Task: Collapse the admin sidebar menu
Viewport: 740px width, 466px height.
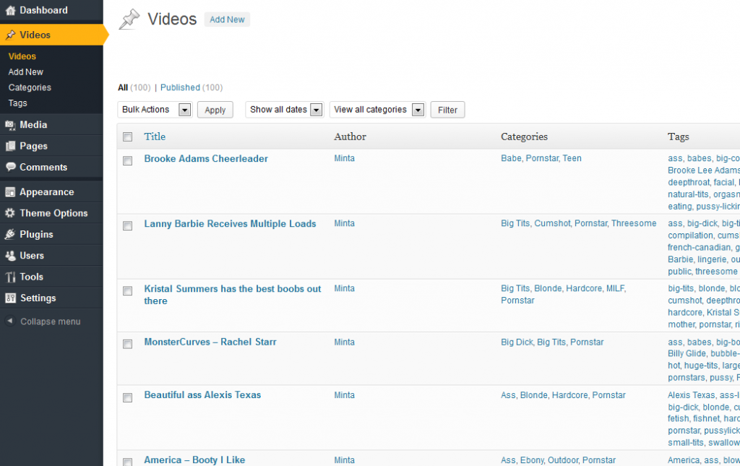Action: click(x=50, y=322)
